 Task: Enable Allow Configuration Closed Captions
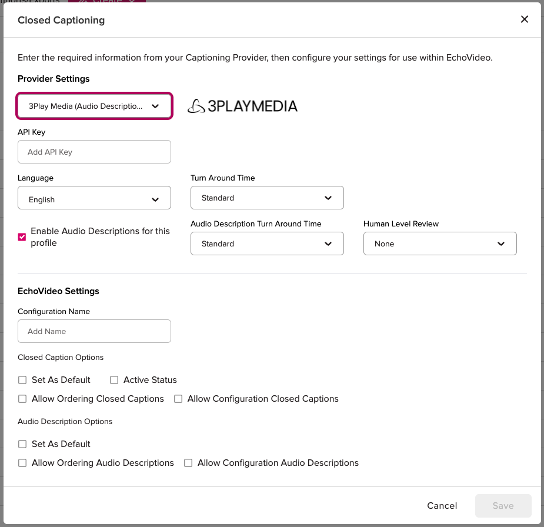[178, 399]
